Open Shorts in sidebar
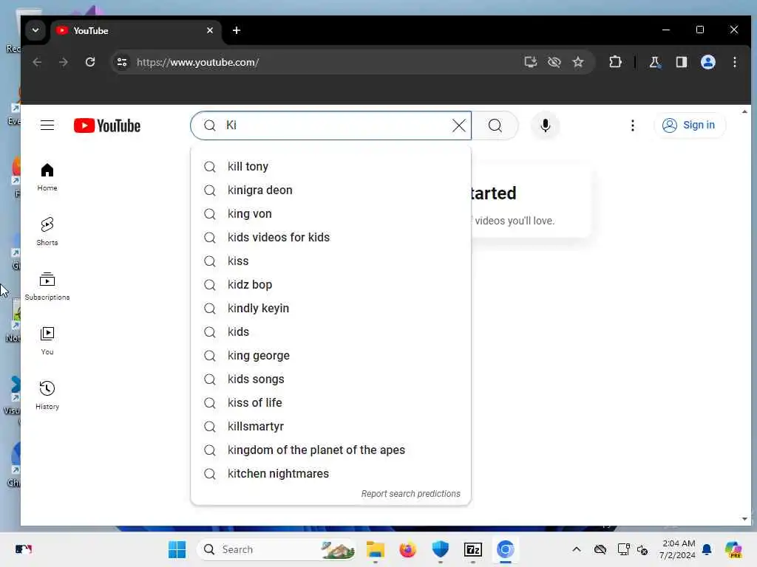Screen dimensions: 757x567 point(47,231)
